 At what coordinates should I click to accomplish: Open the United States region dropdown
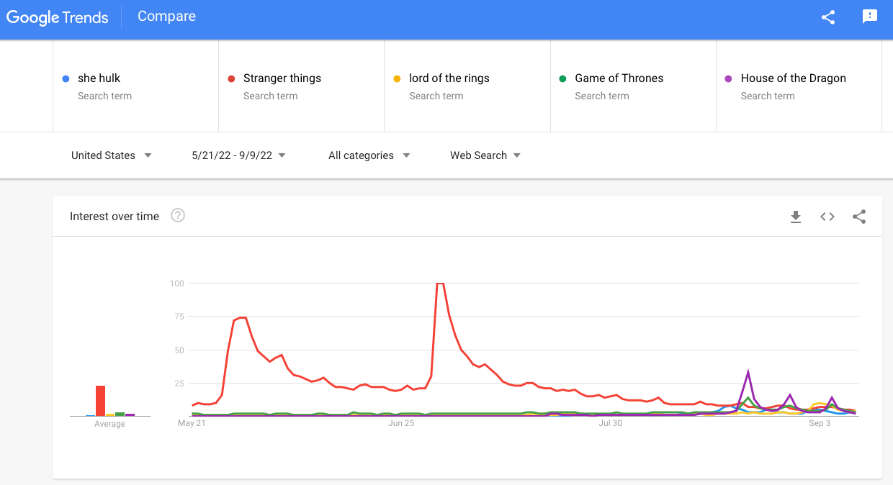click(110, 155)
